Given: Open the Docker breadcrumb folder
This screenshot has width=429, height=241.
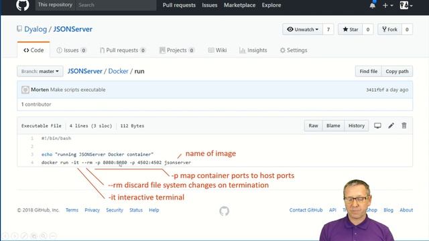Looking at the screenshot, I should (x=118, y=72).
